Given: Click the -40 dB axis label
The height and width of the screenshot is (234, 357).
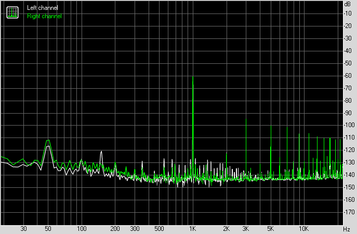Looking at the screenshot, I should (x=348, y=51).
